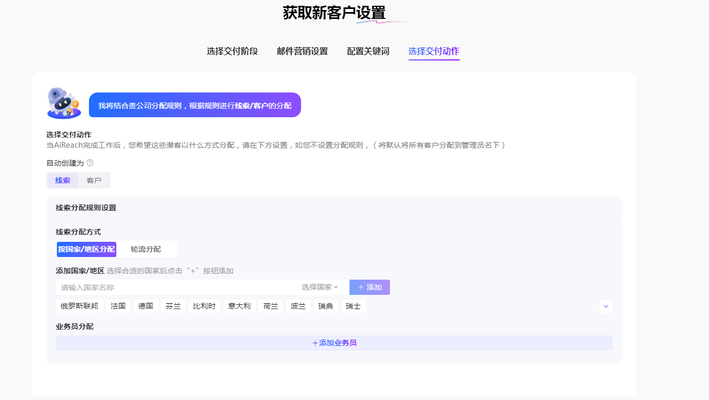Open the 选择国家 dropdown
The image size is (709, 400).
click(319, 287)
